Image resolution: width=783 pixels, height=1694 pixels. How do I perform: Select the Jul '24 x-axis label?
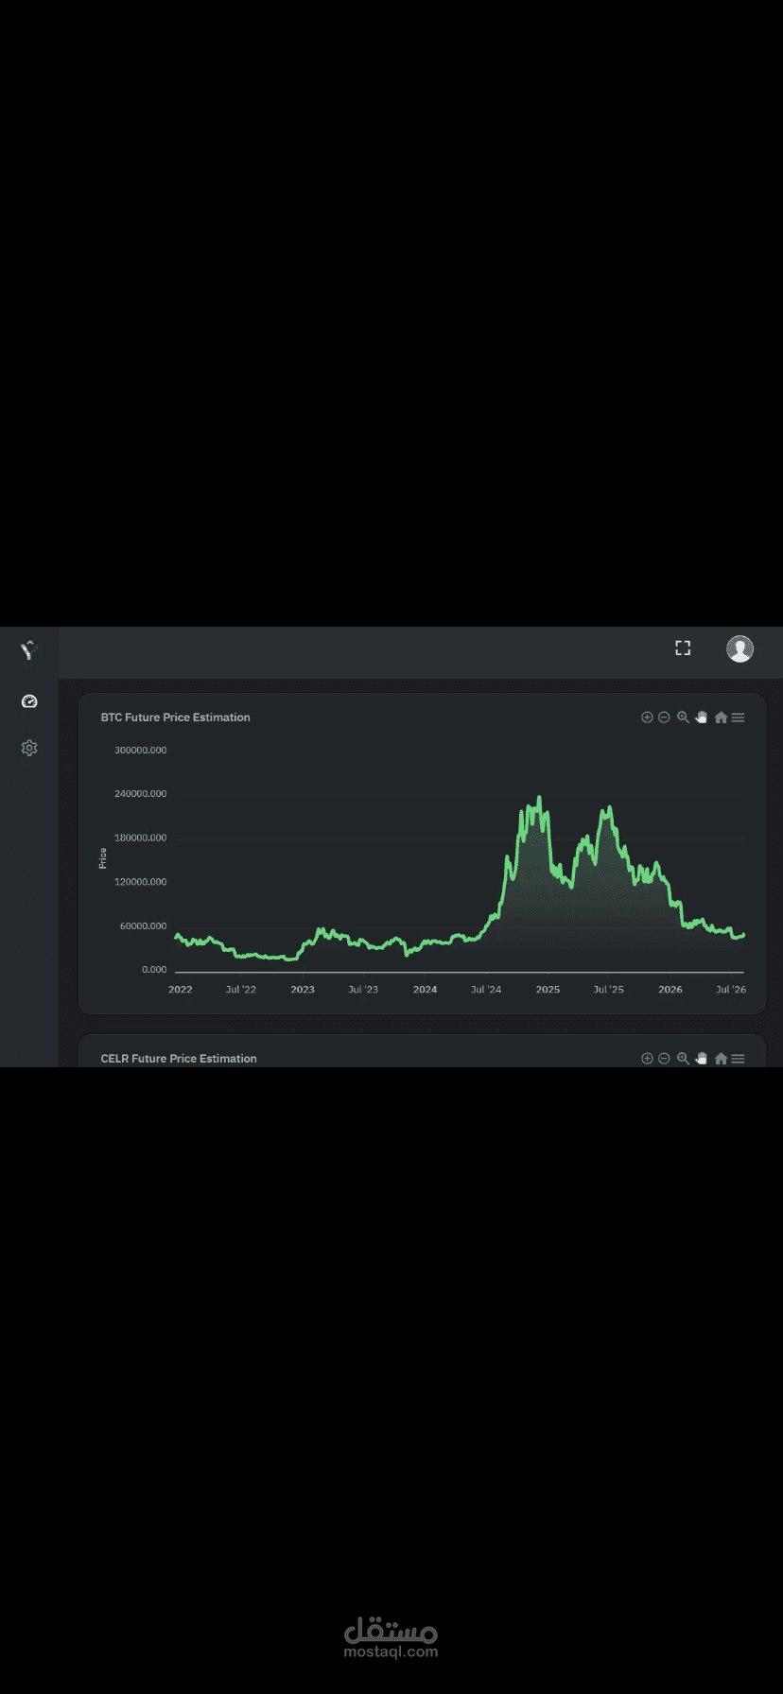pos(486,990)
